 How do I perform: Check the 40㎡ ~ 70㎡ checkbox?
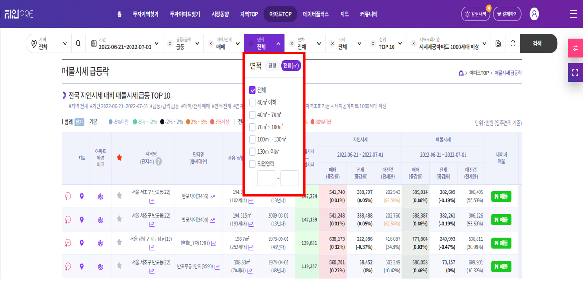(253, 115)
